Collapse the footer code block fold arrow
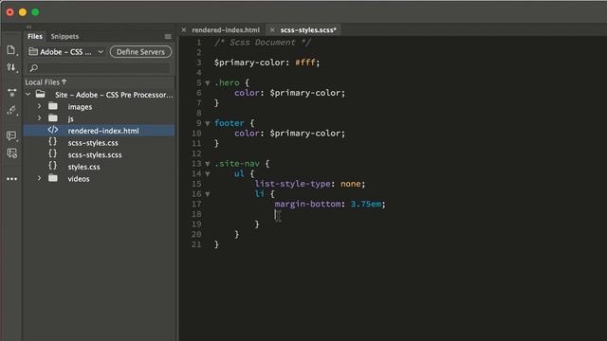Screen dimensions: 607x341 [208, 123]
